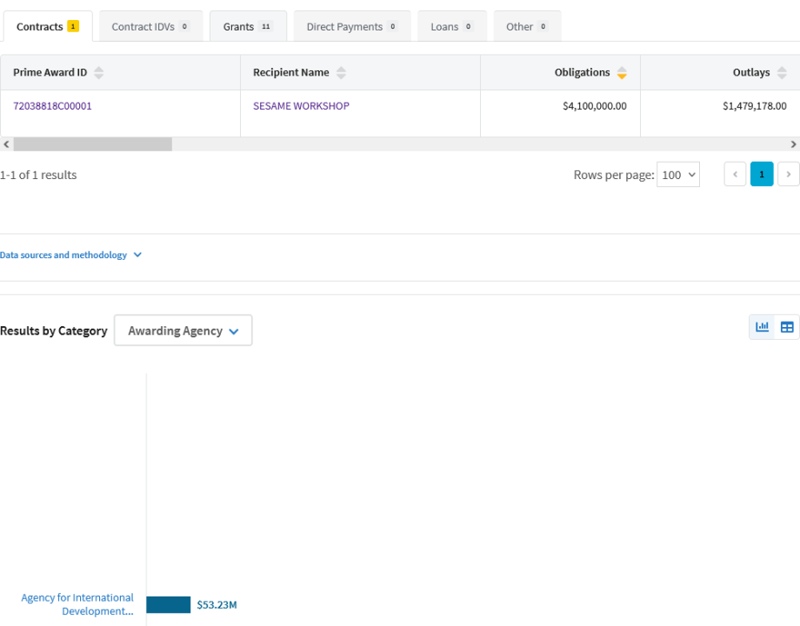Sort by Recipient Name column
This screenshot has height=626, width=800.
pos(341,73)
